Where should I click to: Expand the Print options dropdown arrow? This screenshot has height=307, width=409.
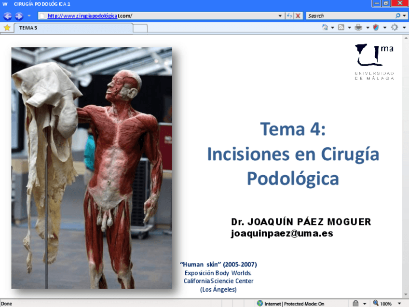point(368,28)
